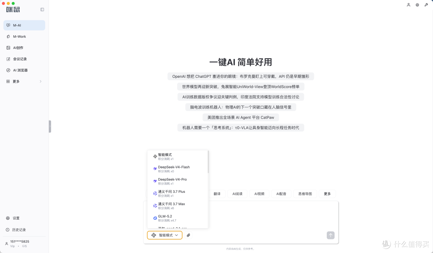Open the M-AI chat section
This screenshot has height=253, width=433.
[x=24, y=25]
